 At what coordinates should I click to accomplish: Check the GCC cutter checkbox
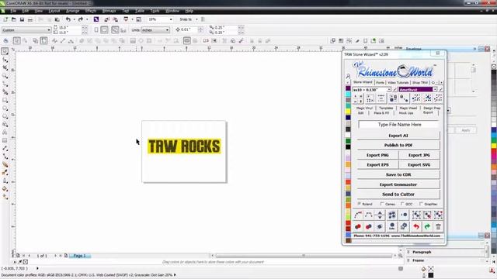(x=402, y=204)
